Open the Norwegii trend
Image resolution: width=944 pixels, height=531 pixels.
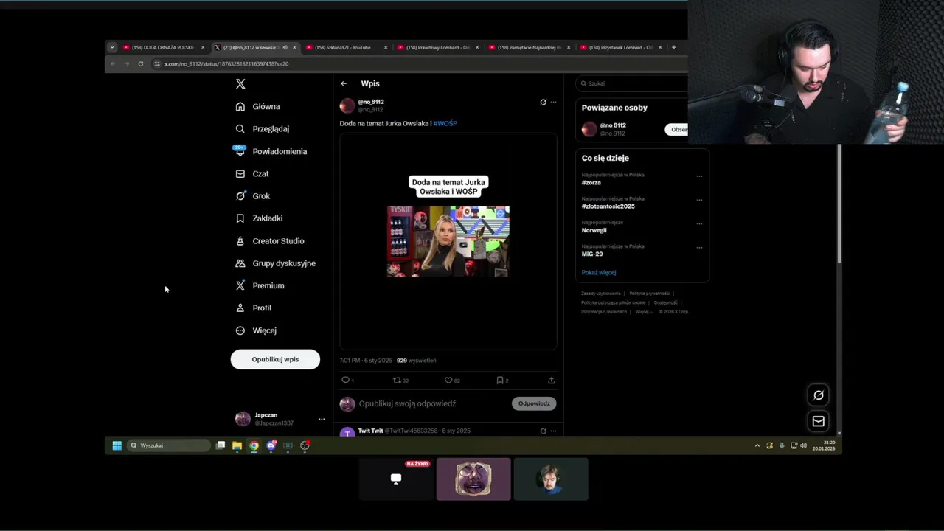click(594, 230)
